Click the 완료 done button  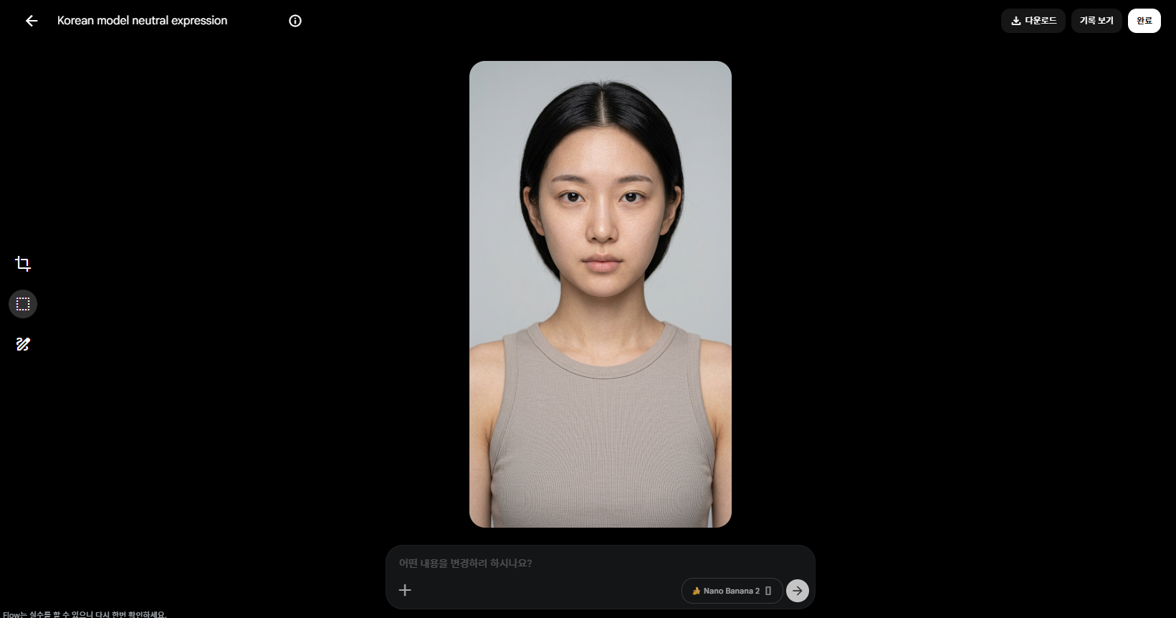pos(1144,21)
